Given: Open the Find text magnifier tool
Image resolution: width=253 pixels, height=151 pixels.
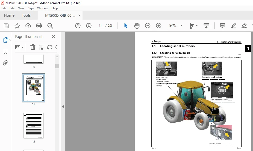Looking at the screenshot, I should pyautogui.click(x=50, y=26).
